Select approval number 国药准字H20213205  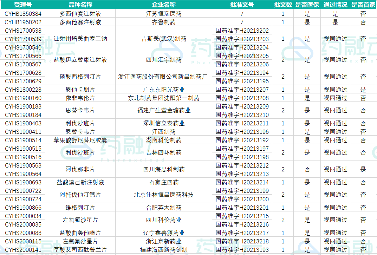[x=242, y=56]
